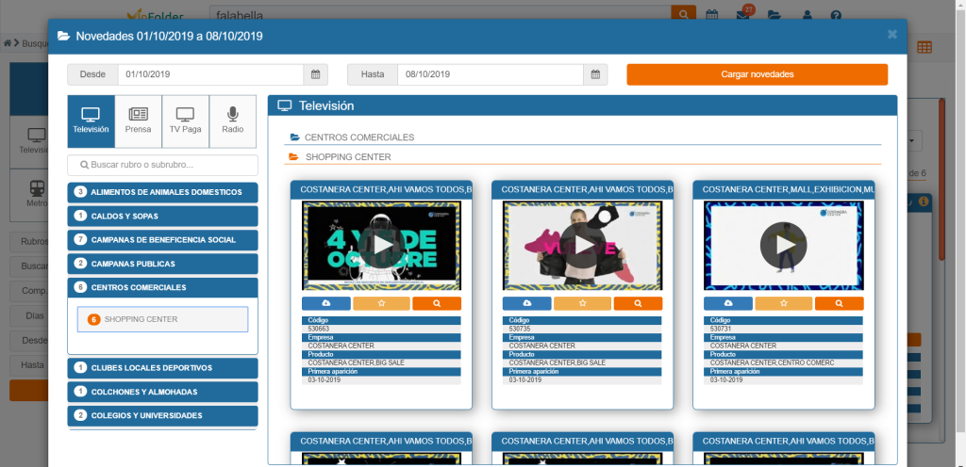The image size is (966, 467).
Task: Edit the Hasta date field 08/10/2019
Action: [x=491, y=74]
